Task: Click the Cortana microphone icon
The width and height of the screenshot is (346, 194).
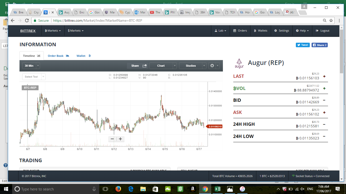Action: click(x=94, y=189)
